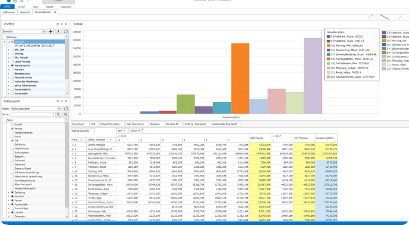Click the Kostenstelle (Mandant) filter field
Screen dimensions: 409x225
point(226,124)
